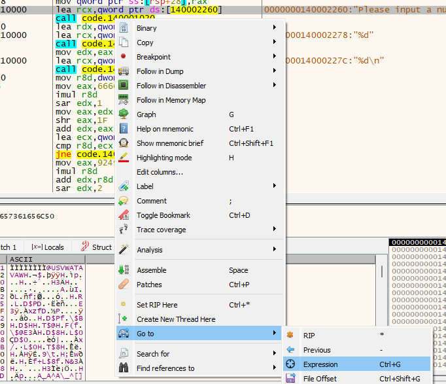
Task: Click the Follow in Dump truck icon
Action: pyautogui.click(x=124, y=71)
